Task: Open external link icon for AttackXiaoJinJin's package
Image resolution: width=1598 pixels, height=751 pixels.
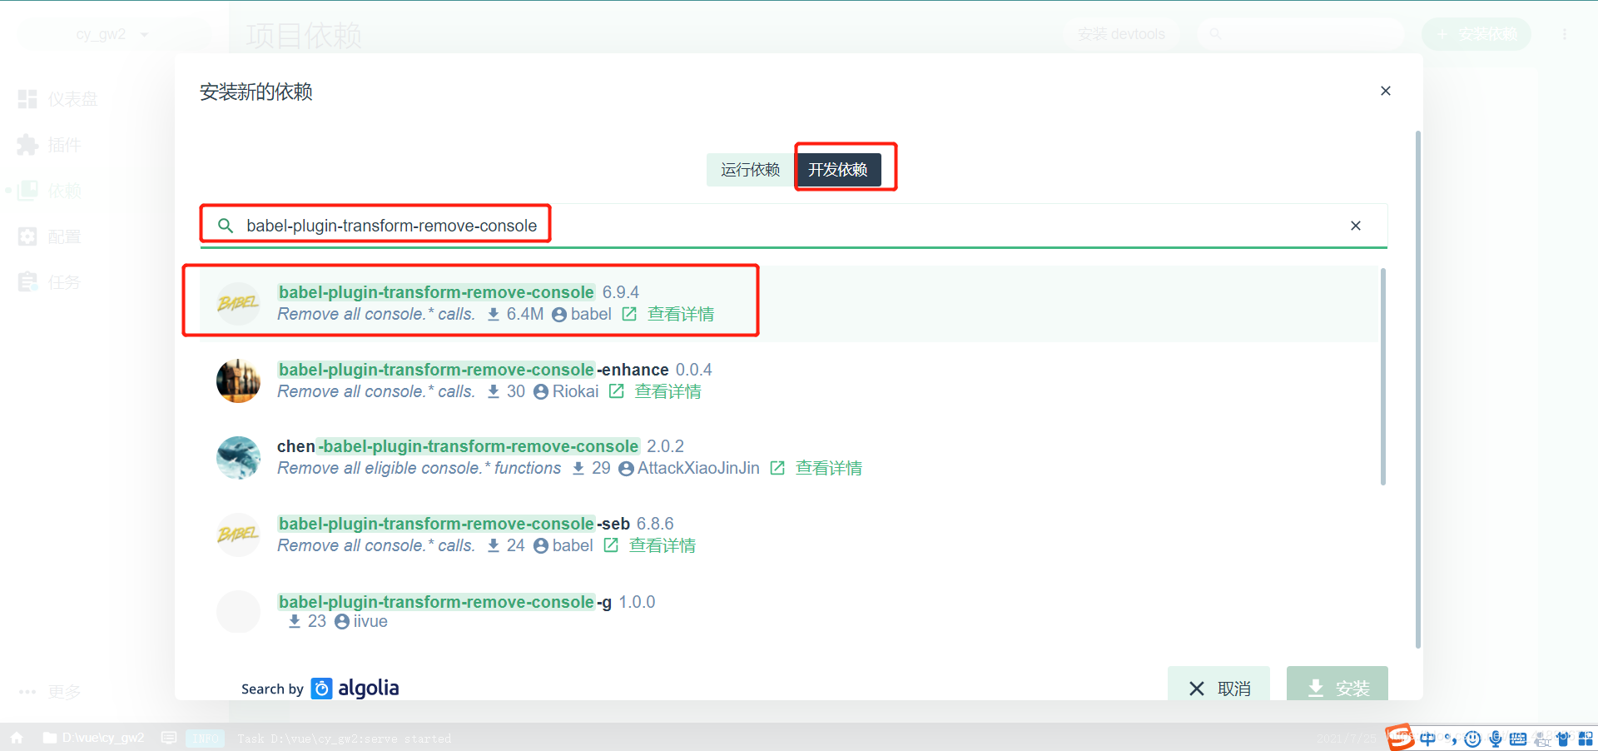Action: click(x=777, y=468)
